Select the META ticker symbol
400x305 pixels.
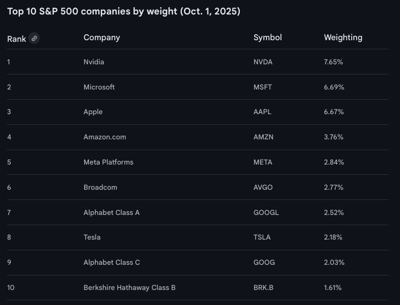tap(263, 162)
